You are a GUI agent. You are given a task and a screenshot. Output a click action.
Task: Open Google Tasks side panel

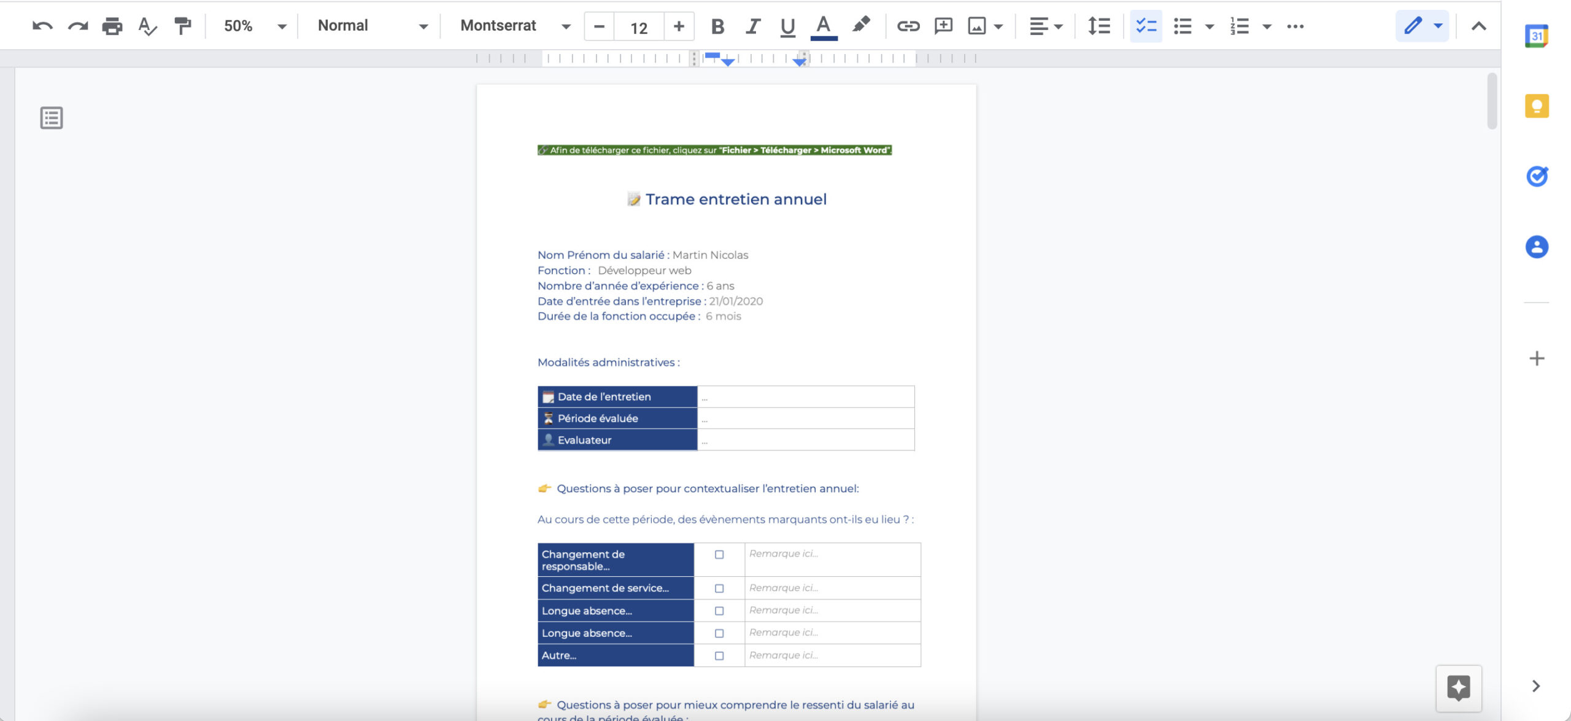(x=1537, y=177)
